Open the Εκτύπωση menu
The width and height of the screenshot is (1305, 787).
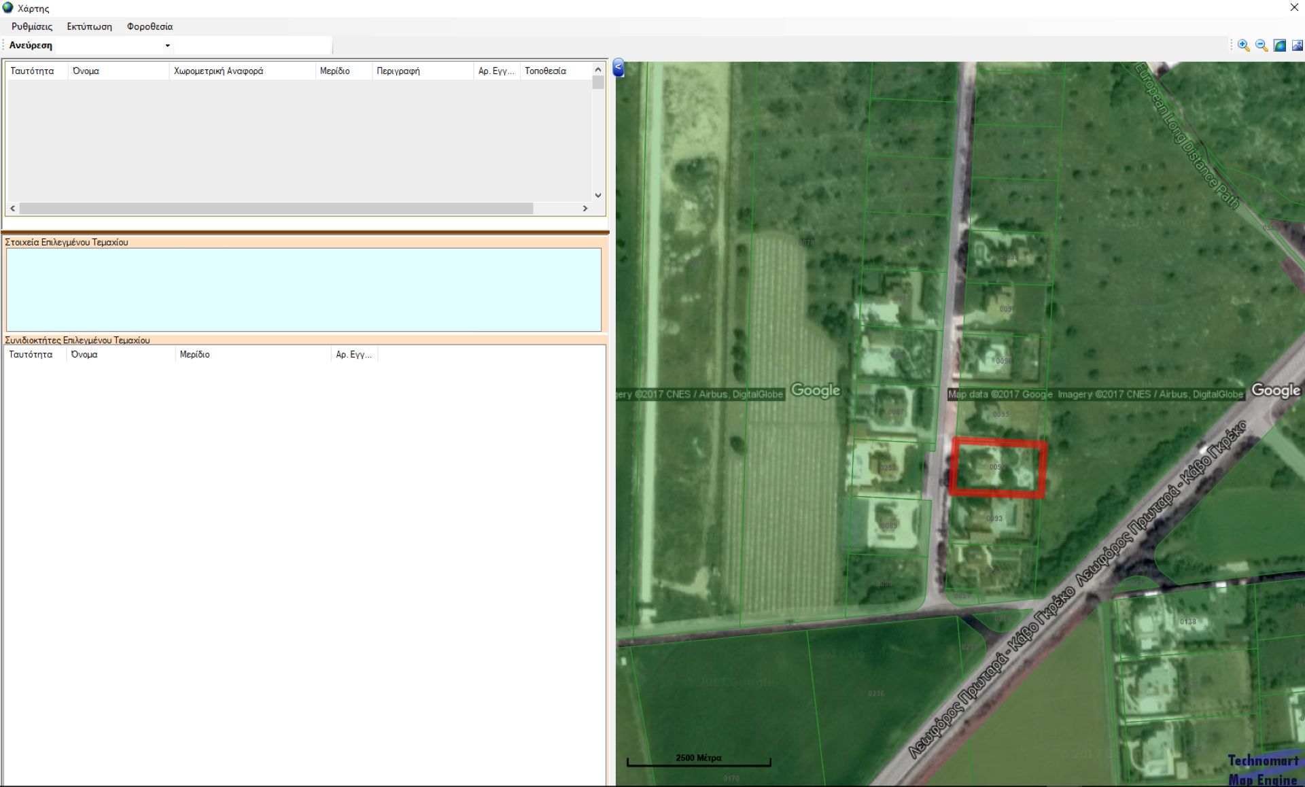click(x=89, y=27)
